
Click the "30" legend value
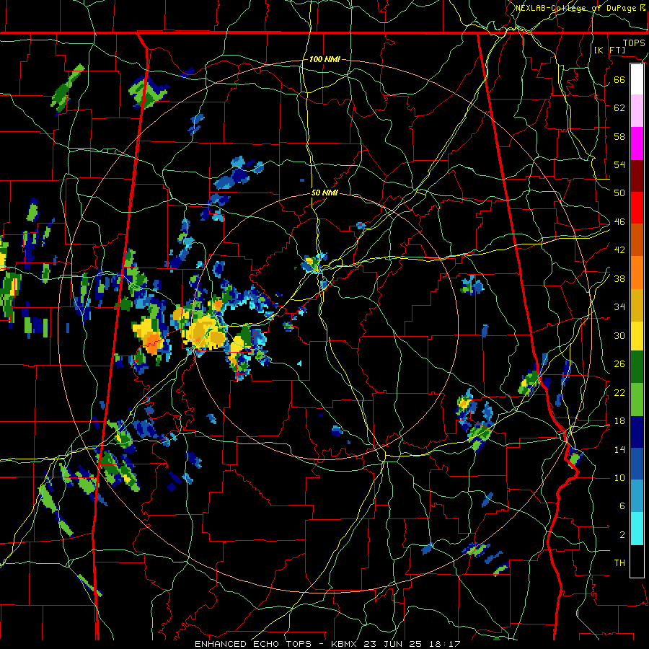point(619,335)
